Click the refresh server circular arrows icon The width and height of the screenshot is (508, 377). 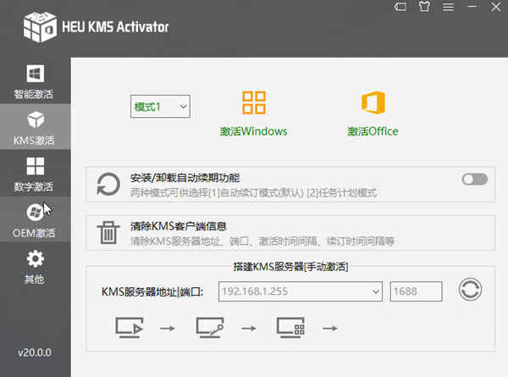pos(470,290)
